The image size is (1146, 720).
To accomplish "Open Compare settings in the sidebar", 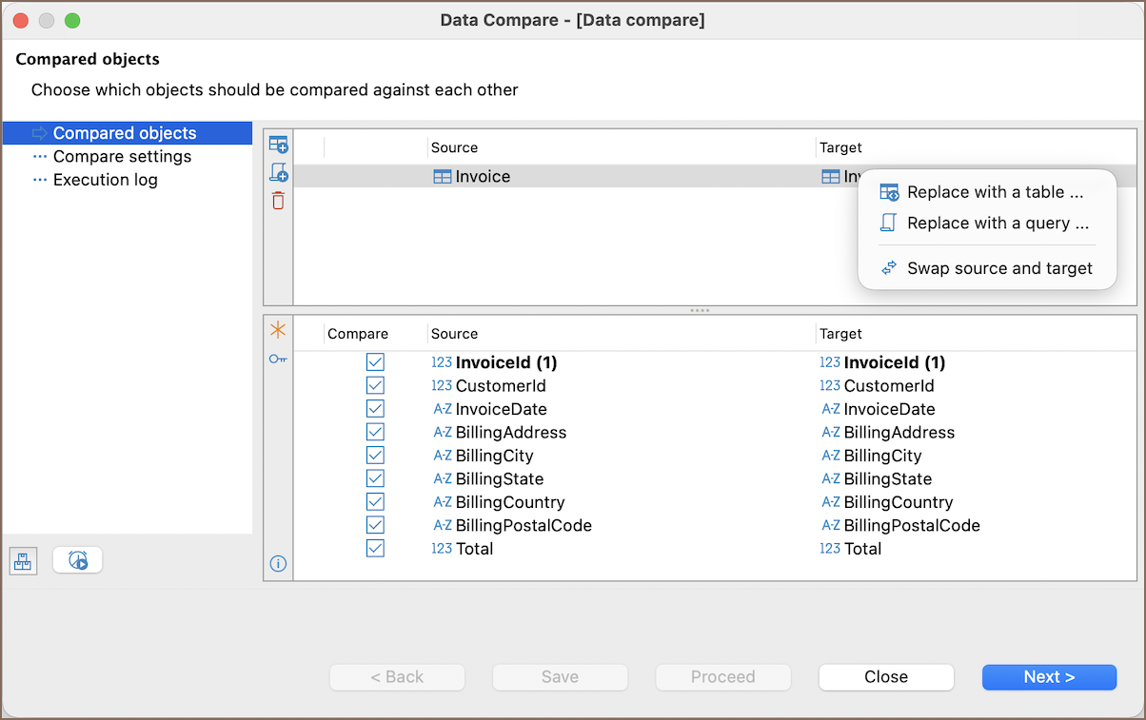I will tap(122, 157).
